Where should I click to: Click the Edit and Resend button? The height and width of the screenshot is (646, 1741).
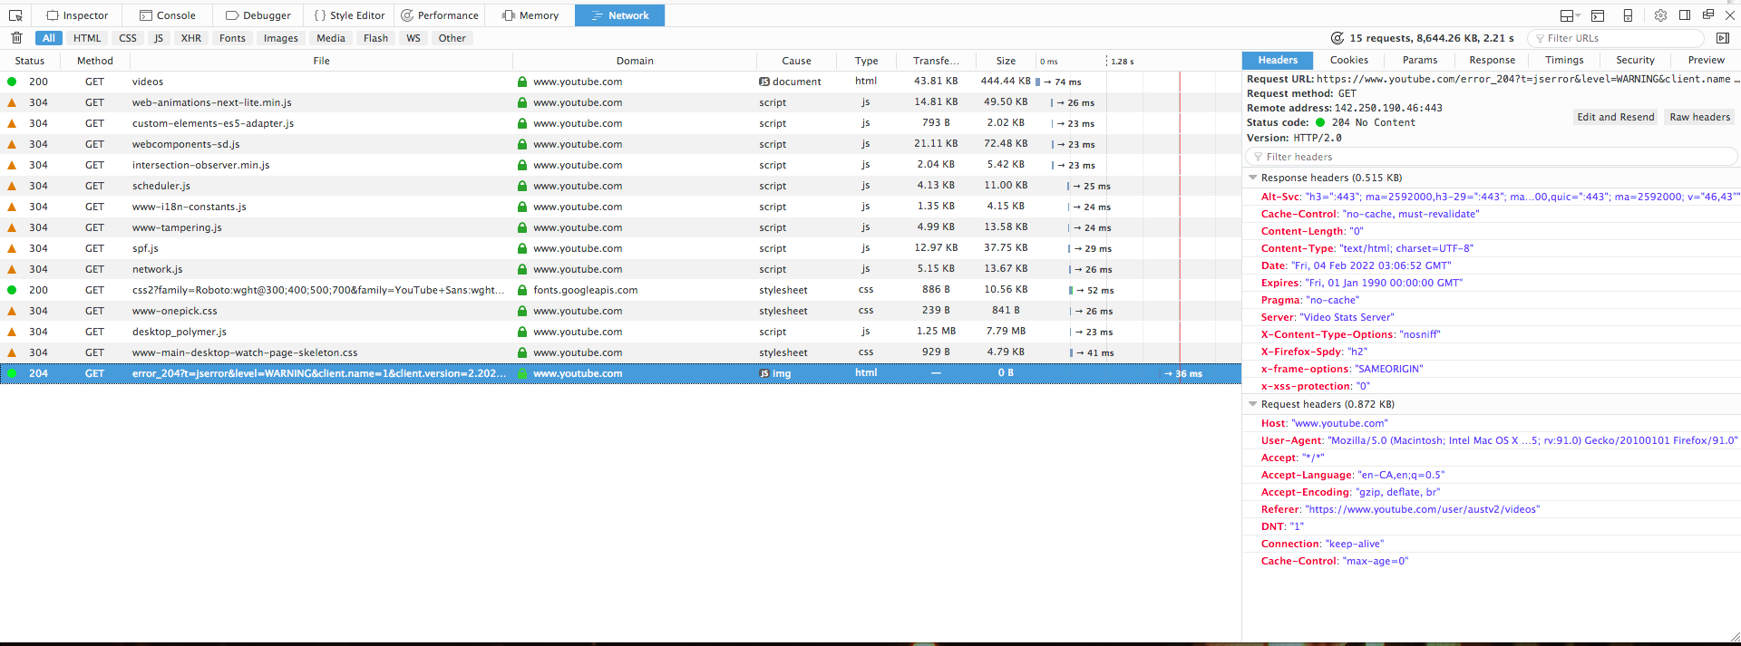click(x=1616, y=117)
